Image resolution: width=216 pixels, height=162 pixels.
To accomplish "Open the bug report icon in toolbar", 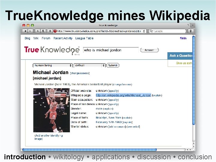I will click(x=191, y=31).
